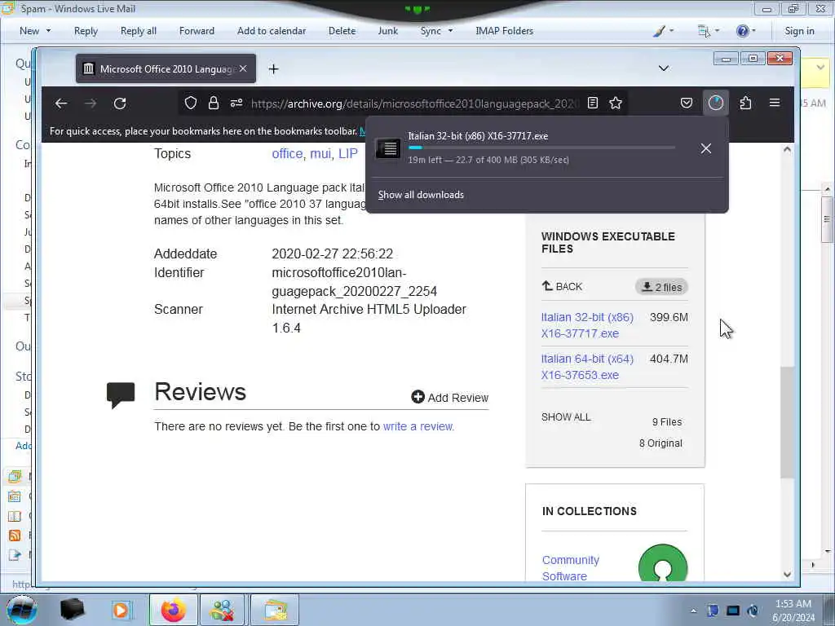Screen dimensions: 835x626
Task: Open the Windows Start orb
Action: point(21,610)
